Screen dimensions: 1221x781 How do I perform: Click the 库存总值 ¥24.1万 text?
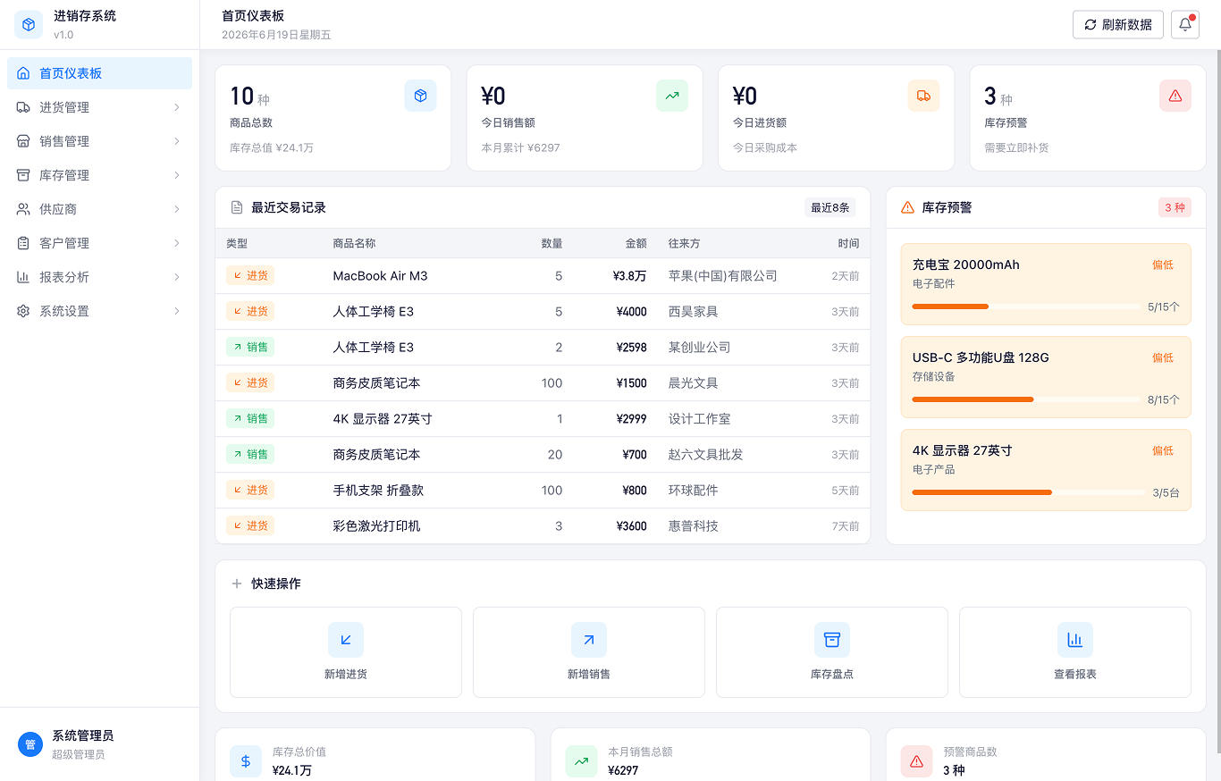(x=272, y=147)
